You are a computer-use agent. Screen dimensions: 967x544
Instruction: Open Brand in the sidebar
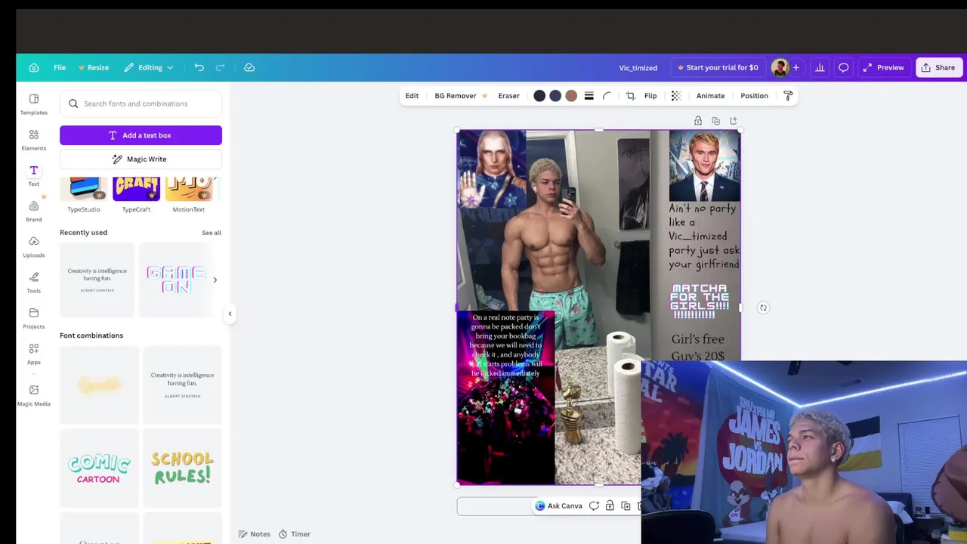tap(34, 211)
